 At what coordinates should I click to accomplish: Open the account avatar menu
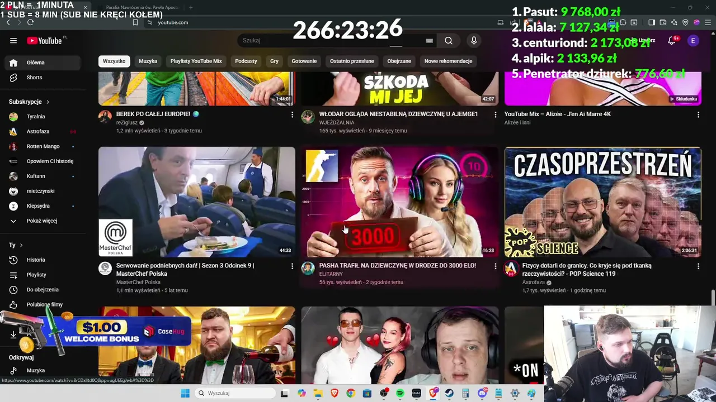693,40
